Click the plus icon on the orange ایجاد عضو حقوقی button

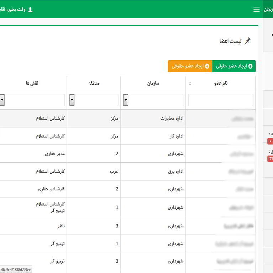pyautogui.click(x=207, y=67)
